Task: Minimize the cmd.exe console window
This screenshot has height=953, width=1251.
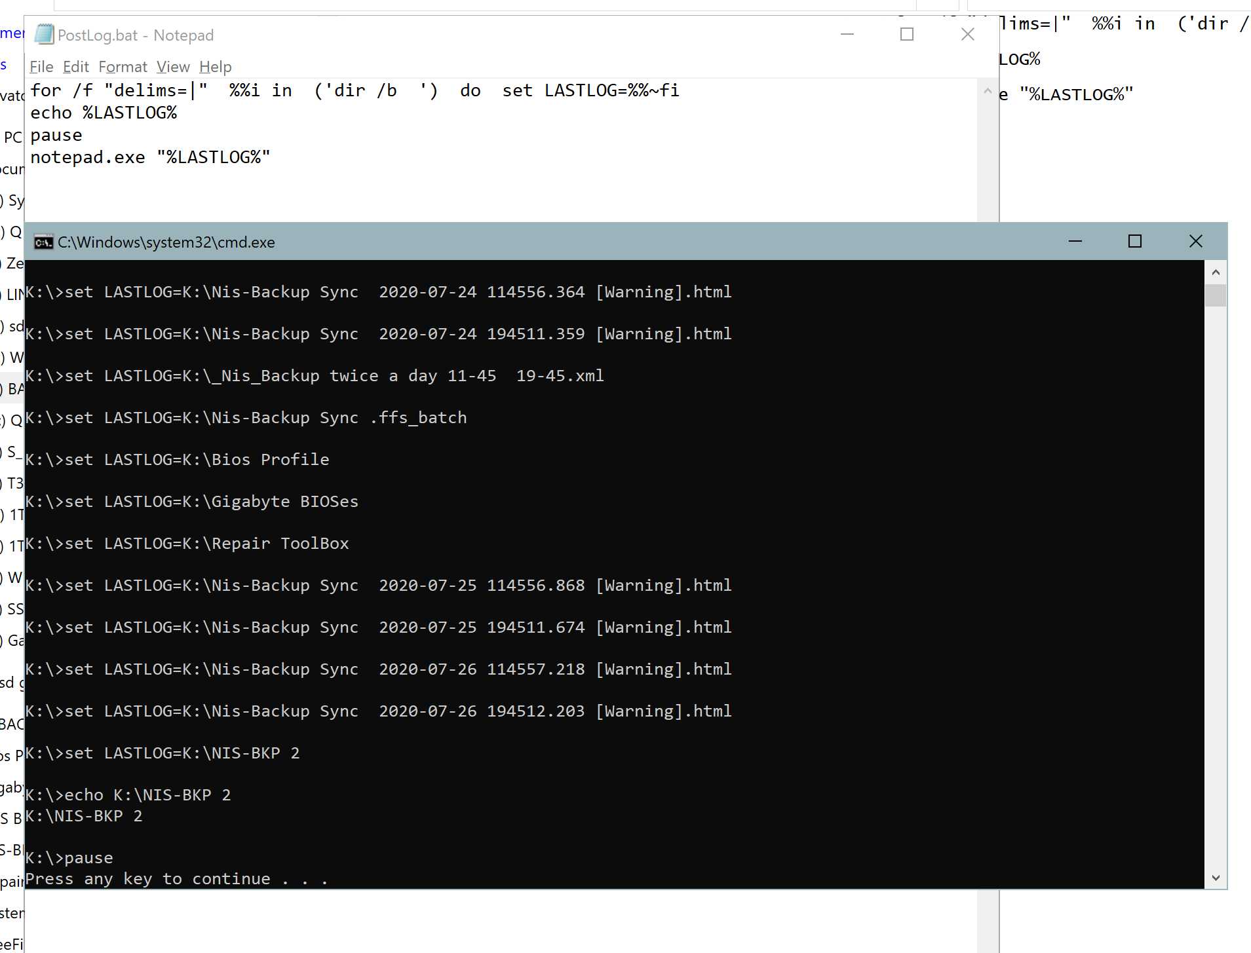Action: tap(1075, 241)
